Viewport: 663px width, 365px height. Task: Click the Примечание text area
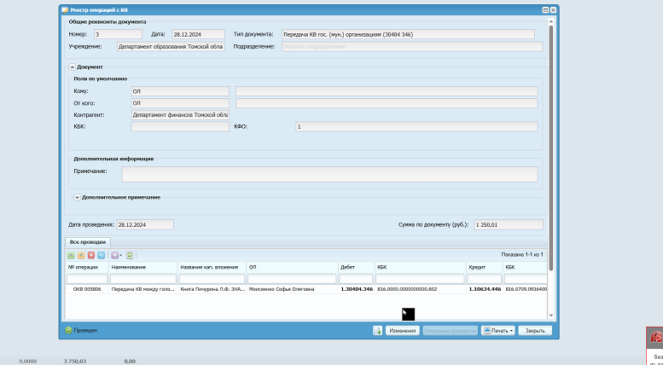coord(330,174)
